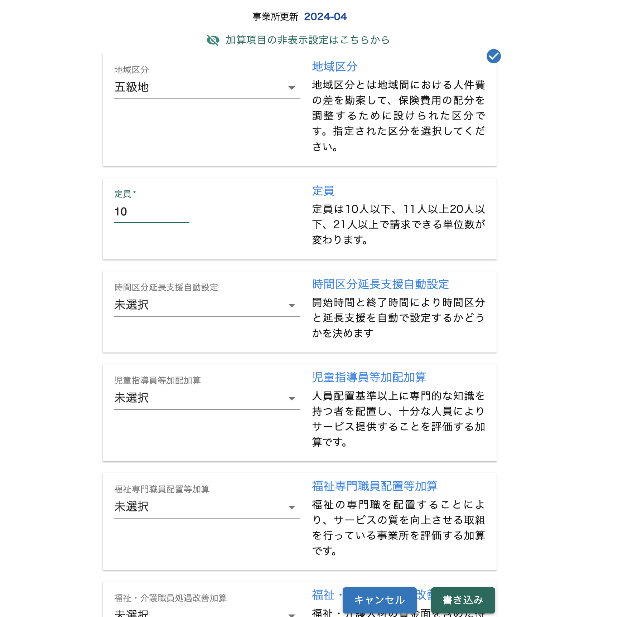Open the 地域区分 dropdown showing 五級地
The width and height of the screenshot is (618, 617).
(x=201, y=87)
